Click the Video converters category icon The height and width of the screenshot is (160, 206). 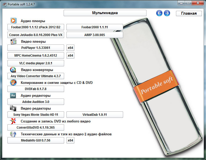pyautogui.click(x=13, y=69)
